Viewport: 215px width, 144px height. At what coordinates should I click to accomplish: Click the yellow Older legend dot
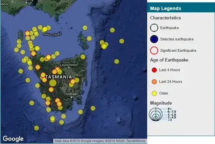[154, 93]
